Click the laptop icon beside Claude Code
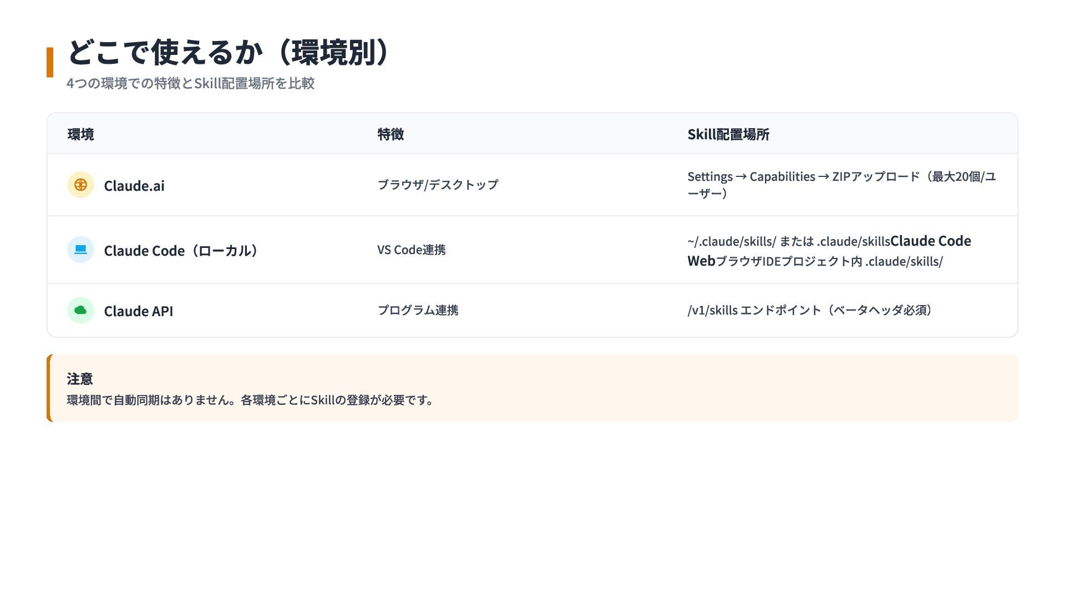 80,250
